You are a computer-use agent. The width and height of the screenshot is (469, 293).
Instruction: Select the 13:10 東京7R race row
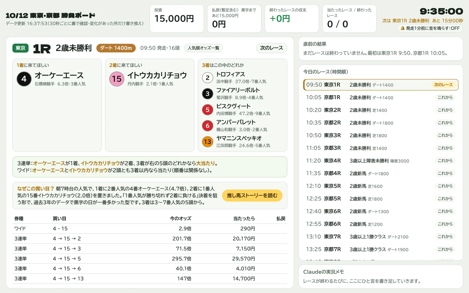tap(381, 237)
